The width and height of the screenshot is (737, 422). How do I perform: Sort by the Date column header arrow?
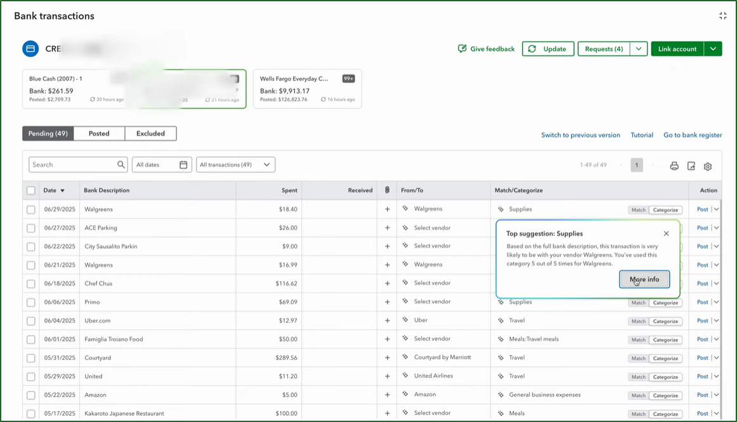(63, 190)
